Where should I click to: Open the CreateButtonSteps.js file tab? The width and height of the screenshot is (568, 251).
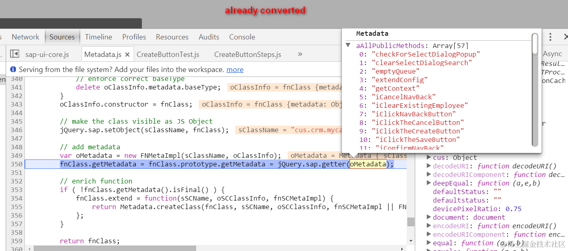point(248,55)
